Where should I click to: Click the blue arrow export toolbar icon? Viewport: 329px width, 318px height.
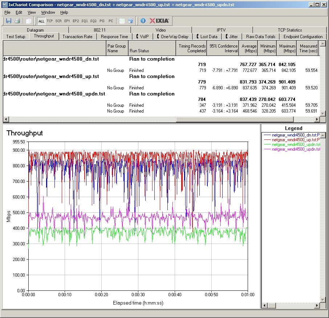pos(130,21)
